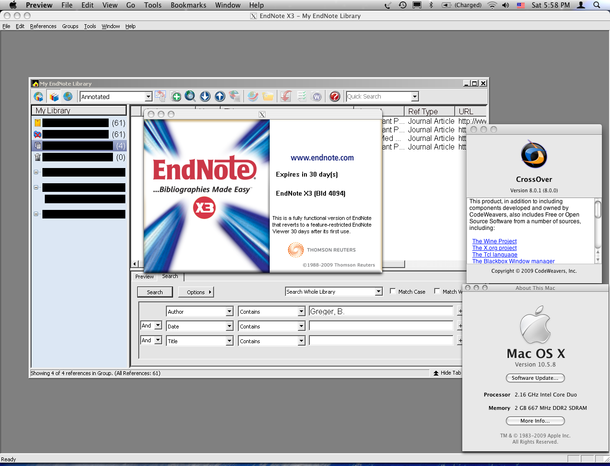
Task: Import references with the blue down-arrow icon
Action: coord(204,96)
